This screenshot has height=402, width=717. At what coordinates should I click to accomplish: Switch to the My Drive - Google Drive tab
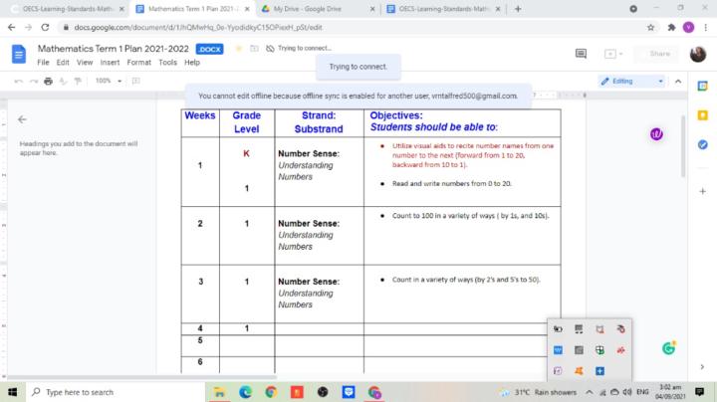[317, 9]
